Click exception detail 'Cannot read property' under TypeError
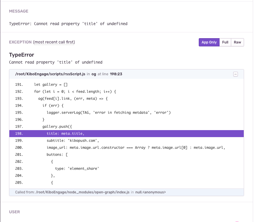The image size is (256, 222). pos(56,62)
